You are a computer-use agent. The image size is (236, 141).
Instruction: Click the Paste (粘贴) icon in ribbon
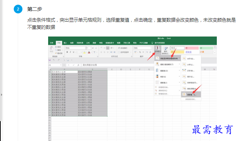[x=51, y=48]
